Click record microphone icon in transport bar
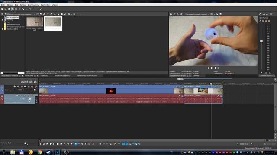 [x=40, y=144]
